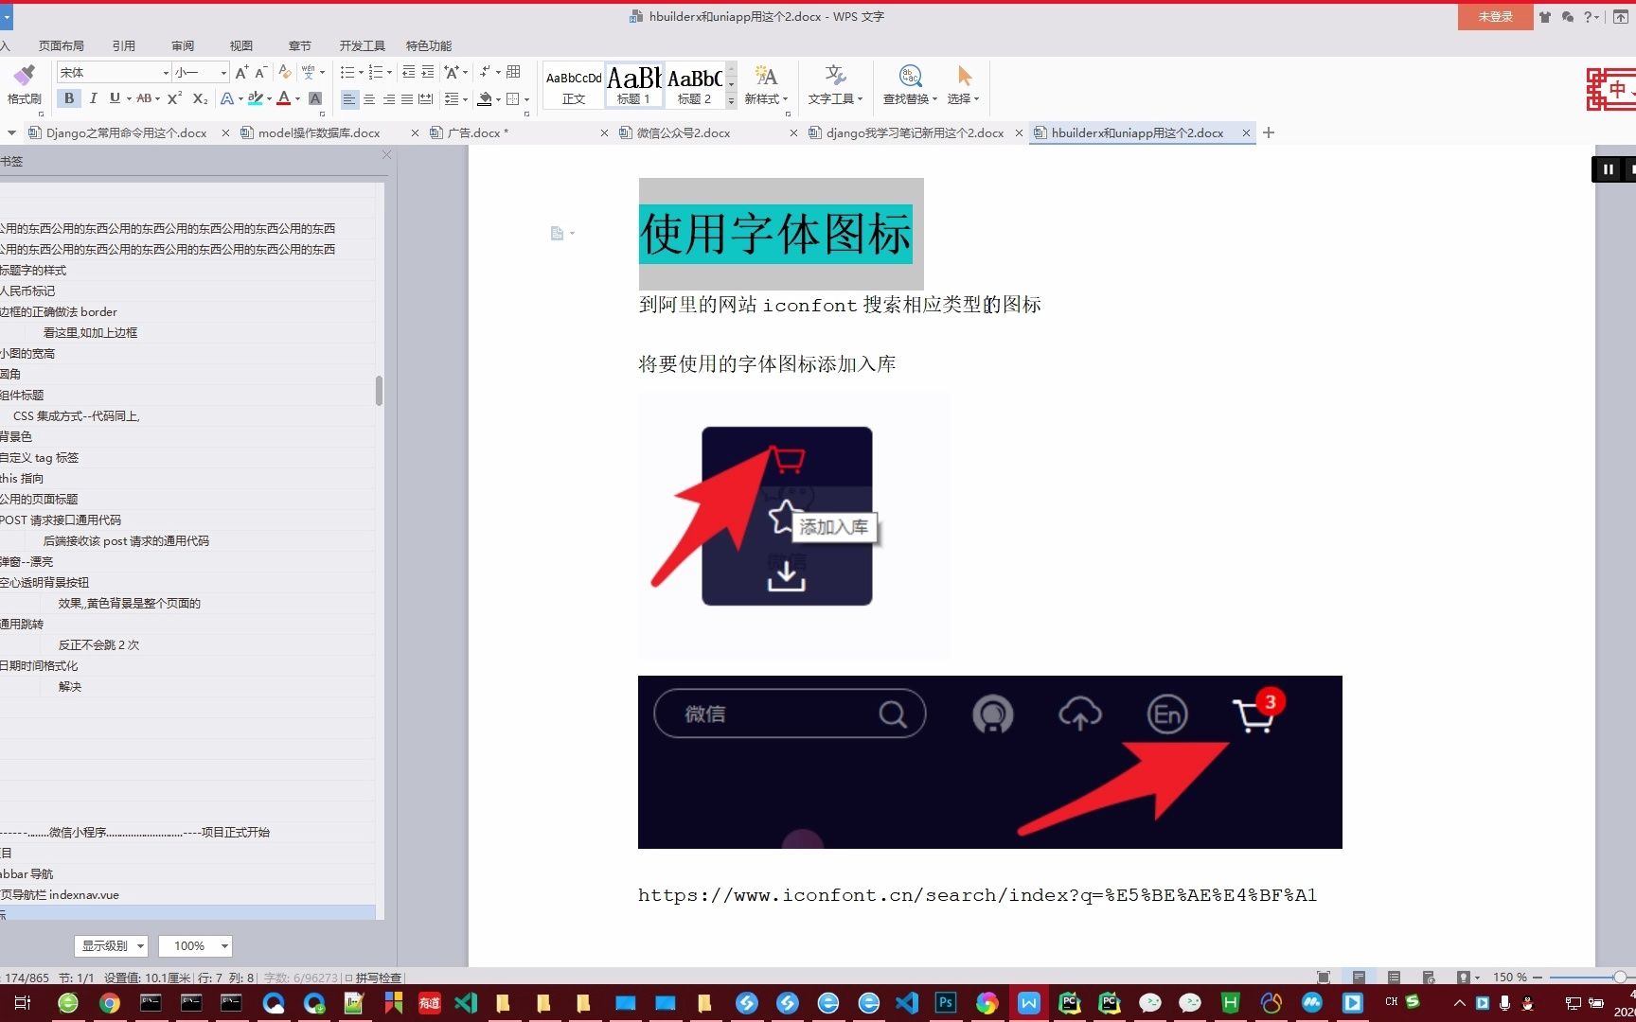This screenshot has height=1022, width=1636.
Task: Apply strikethrough formatting
Action: tap(144, 98)
